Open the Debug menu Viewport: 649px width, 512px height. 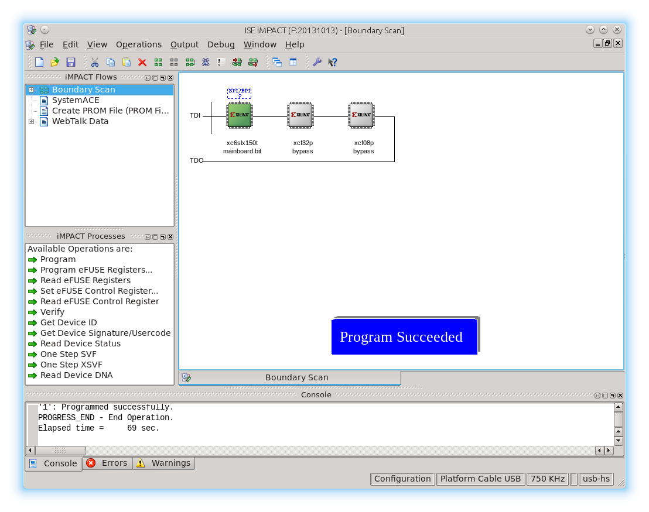221,44
